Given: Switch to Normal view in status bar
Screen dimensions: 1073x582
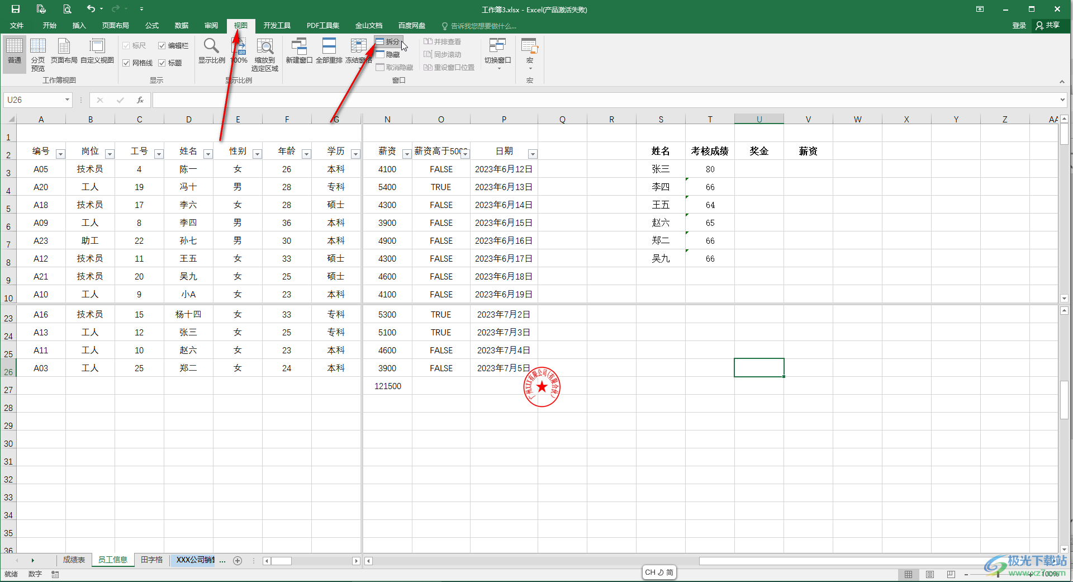Looking at the screenshot, I should [909, 574].
